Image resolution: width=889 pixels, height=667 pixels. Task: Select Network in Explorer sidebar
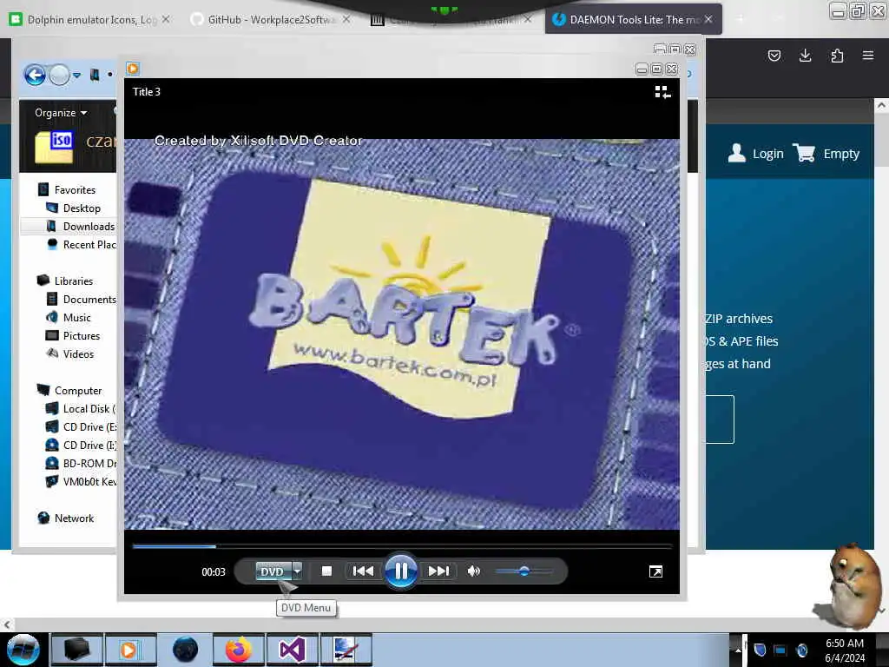point(74,518)
